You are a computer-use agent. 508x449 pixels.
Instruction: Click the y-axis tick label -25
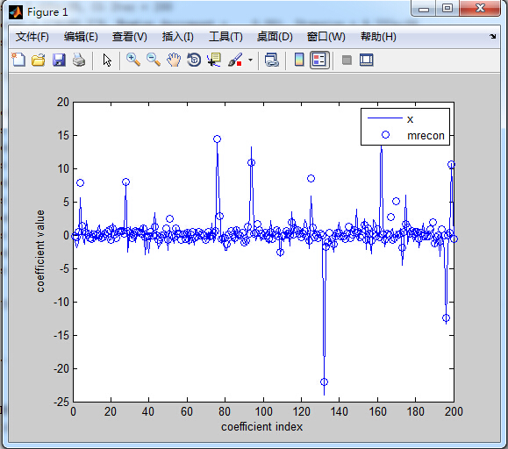click(x=61, y=402)
